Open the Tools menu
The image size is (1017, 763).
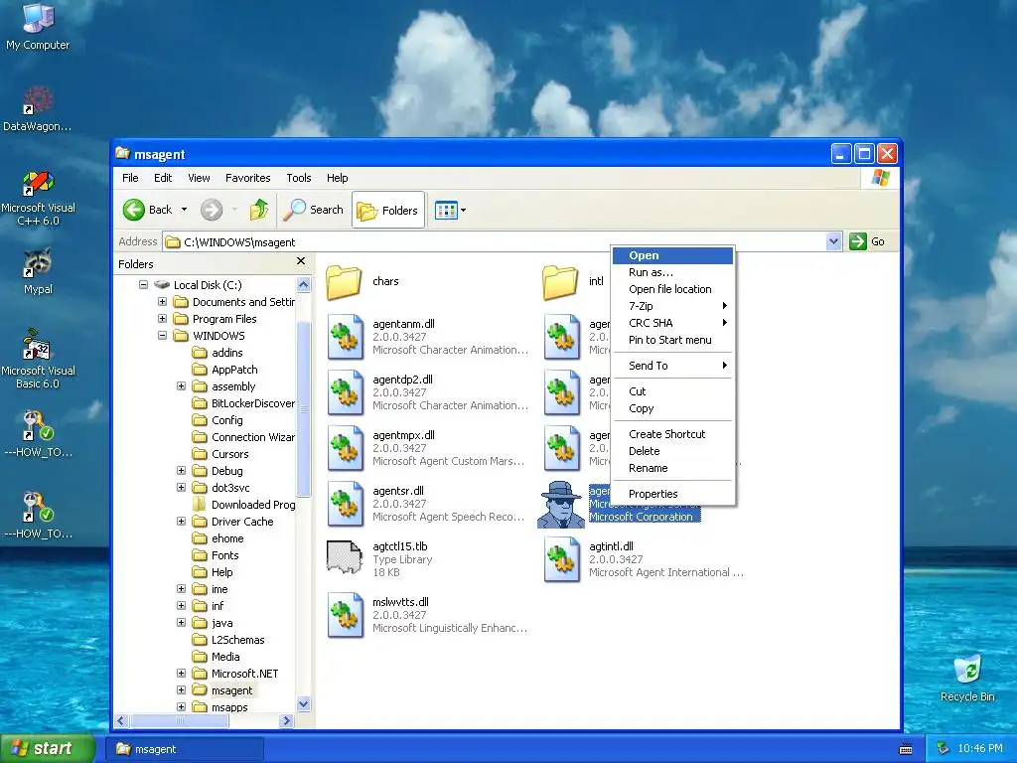tap(298, 178)
